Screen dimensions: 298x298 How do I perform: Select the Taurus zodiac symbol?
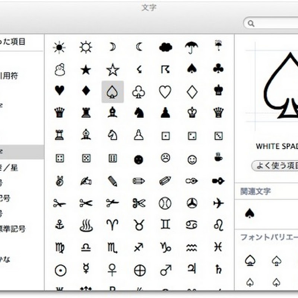pos(139,225)
